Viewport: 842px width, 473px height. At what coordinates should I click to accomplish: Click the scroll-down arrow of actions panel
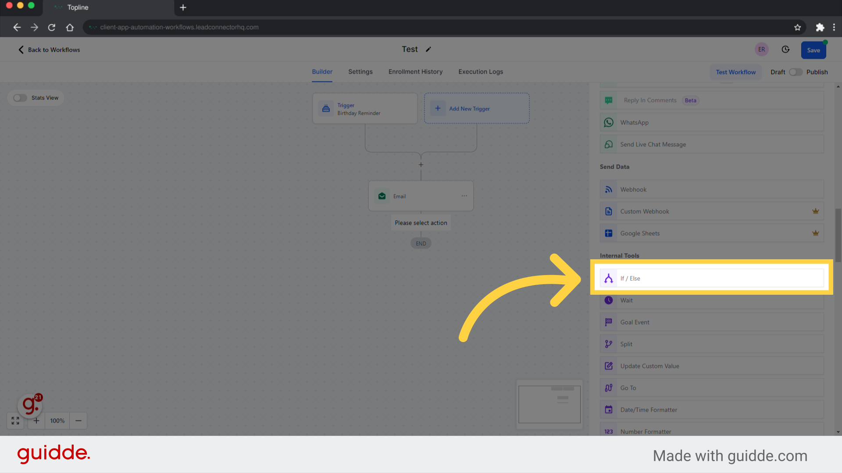pyautogui.click(x=838, y=432)
